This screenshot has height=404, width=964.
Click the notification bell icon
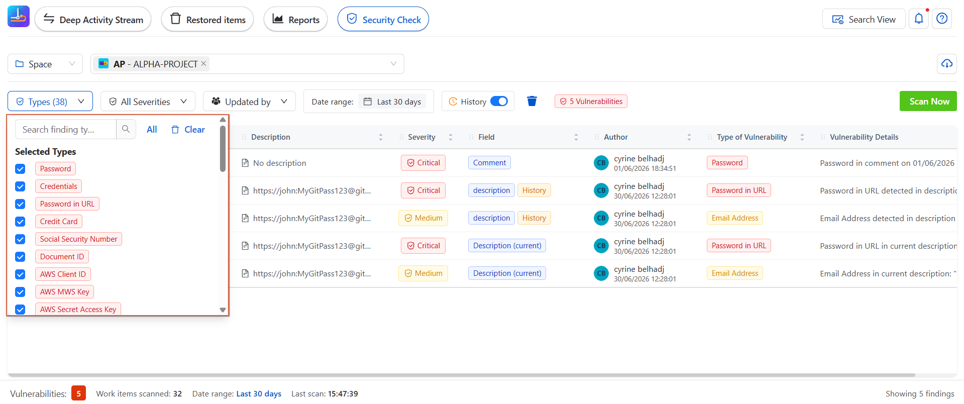pos(919,19)
